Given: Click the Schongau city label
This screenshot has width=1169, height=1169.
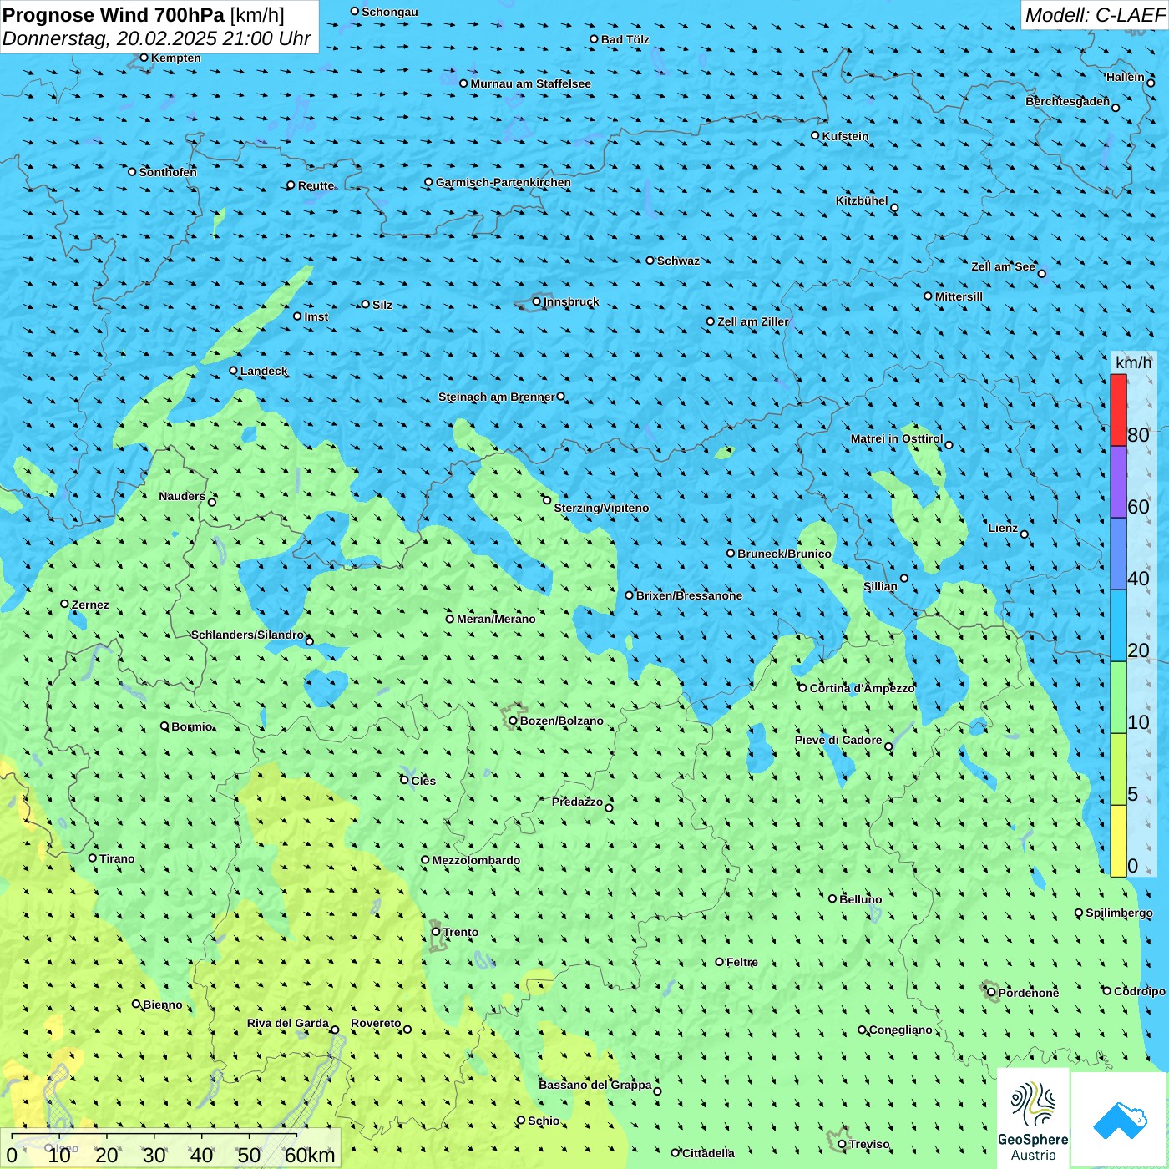Looking at the screenshot, I should [390, 12].
